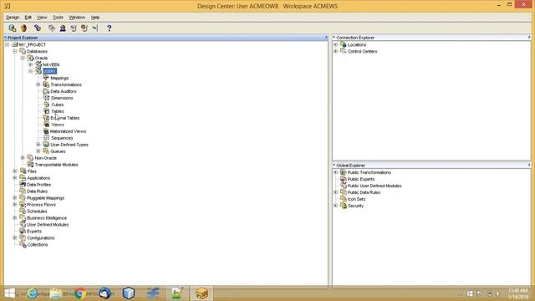The height and width of the screenshot is (301, 535).
Task: Expand the Files node
Action: (x=15, y=171)
